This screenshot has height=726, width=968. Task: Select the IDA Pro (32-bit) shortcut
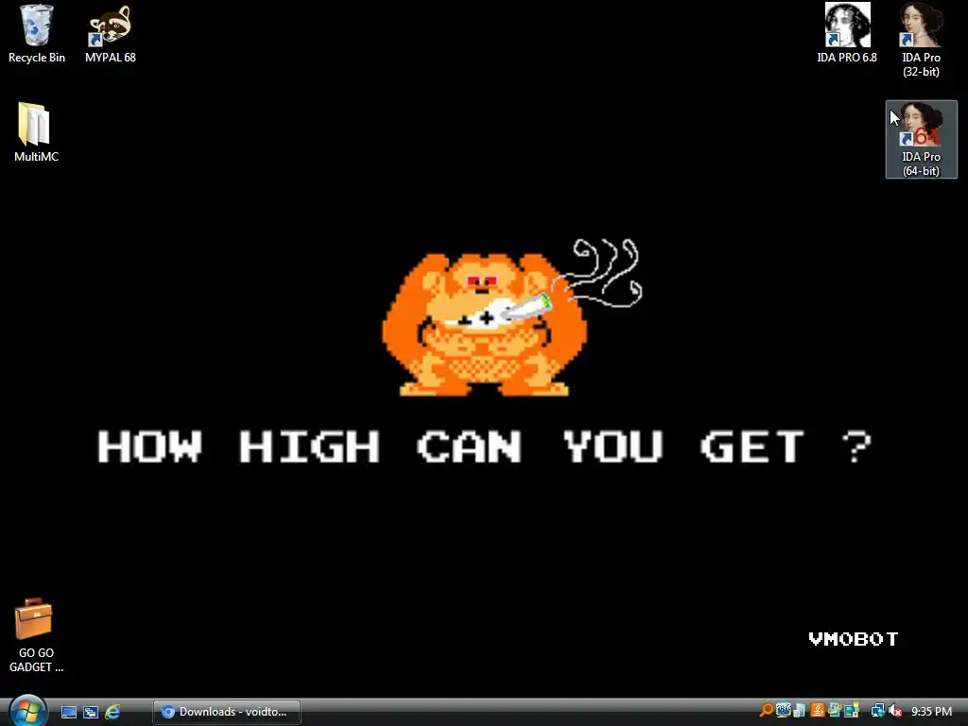[921, 40]
